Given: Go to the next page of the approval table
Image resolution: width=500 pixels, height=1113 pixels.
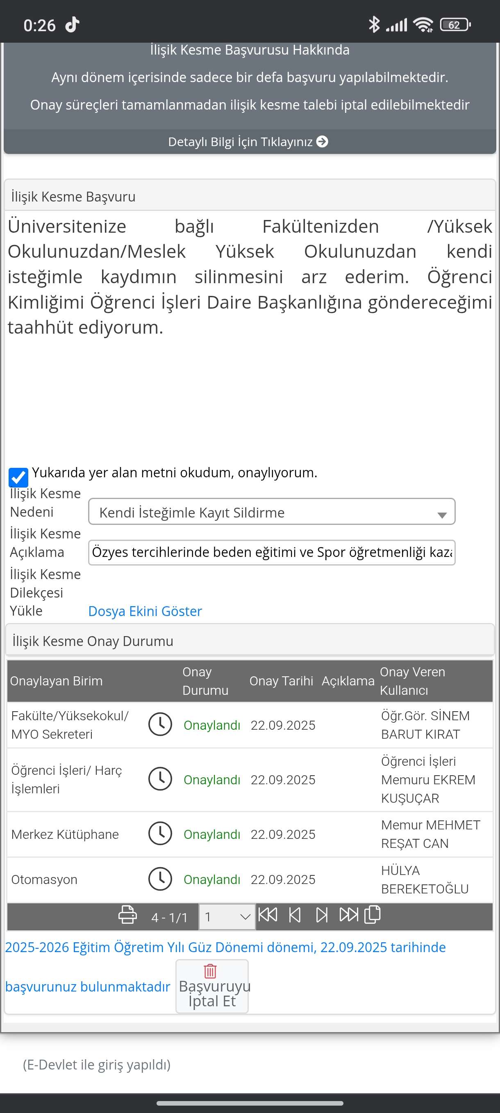Looking at the screenshot, I should tap(321, 915).
